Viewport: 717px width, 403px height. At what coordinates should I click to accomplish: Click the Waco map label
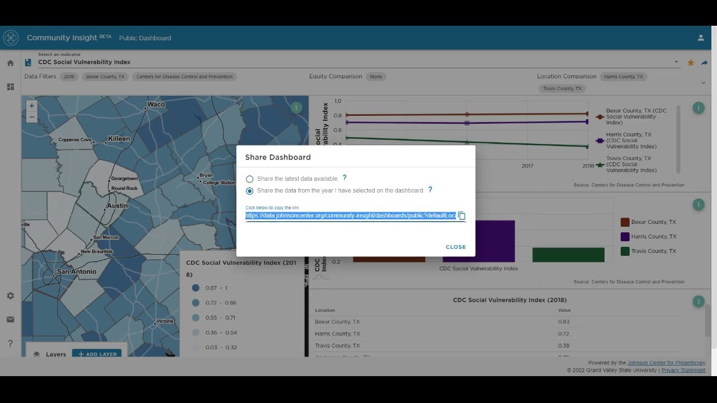pyautogui.click(x=156, y=104)
